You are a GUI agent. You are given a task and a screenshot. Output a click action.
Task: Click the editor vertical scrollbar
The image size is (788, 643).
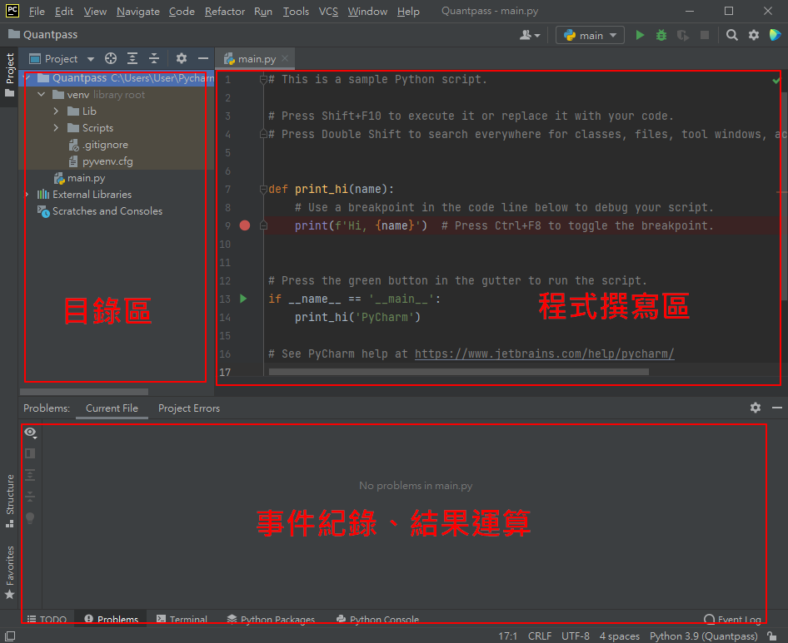click(785, 197)
